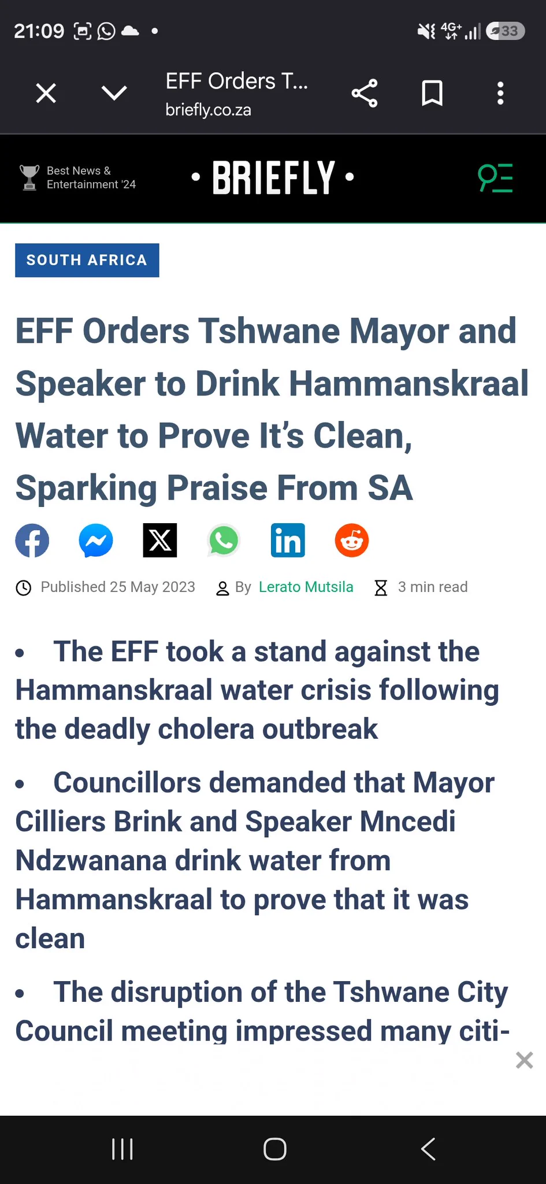Image resolution: width=546 pixels, height=1184 pixels.
Task: Dismiss the bottom ad banner
Action: (524, 1060)
